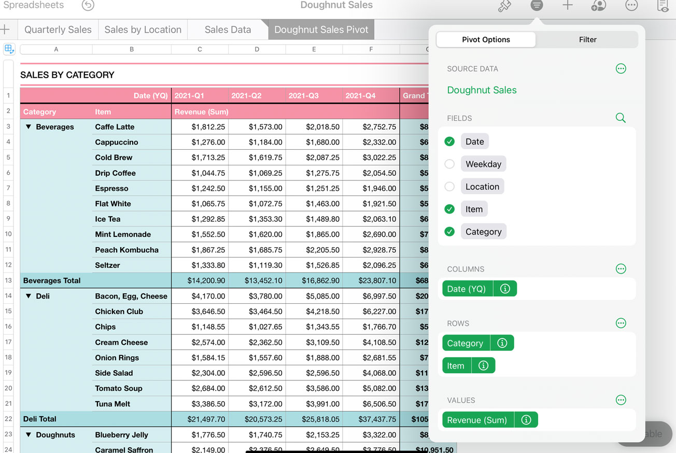Open info for the Date (YQ) column field
Screen dimensions: 676x453
pos(505,289)
